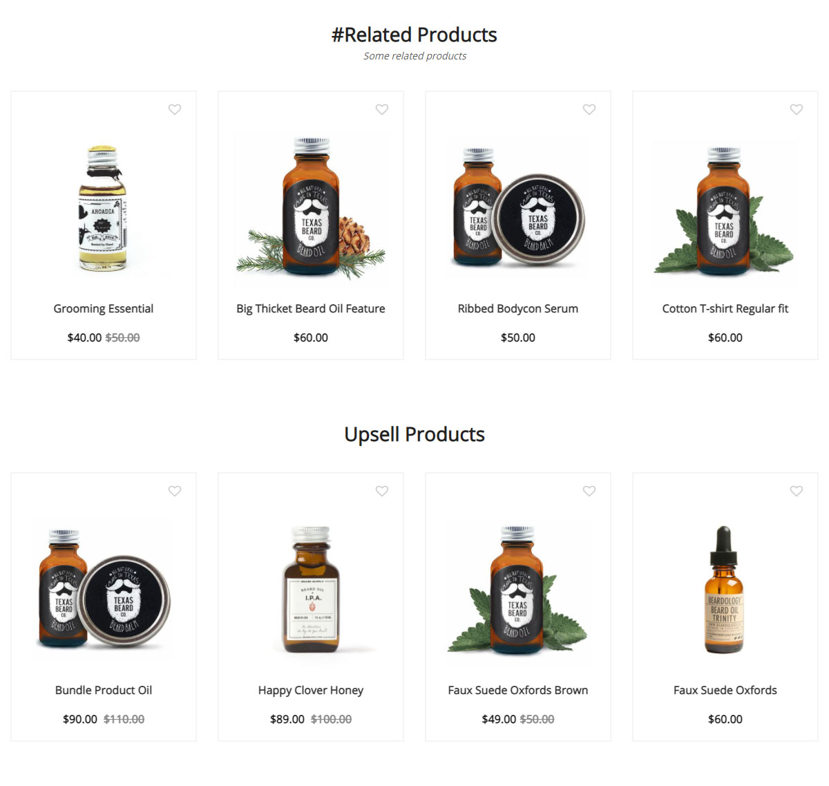Screen dimensions: 829x786
Task: Click the Faux Suede Oxfords title text
Action: click(725, 690)
